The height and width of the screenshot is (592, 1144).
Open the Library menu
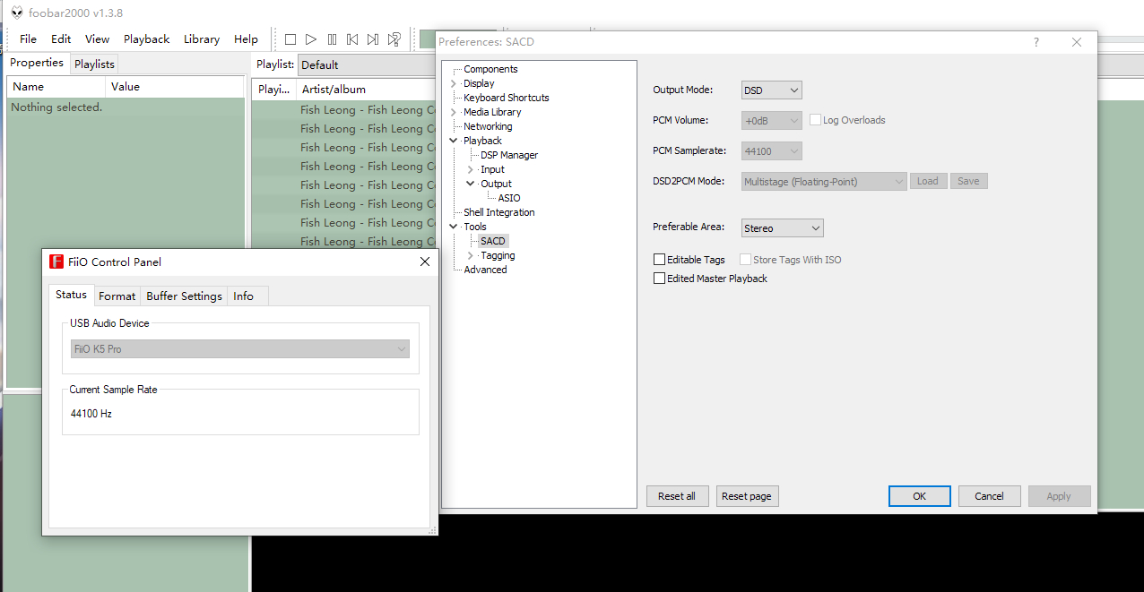pyautogui.click(x=202, y=39)
